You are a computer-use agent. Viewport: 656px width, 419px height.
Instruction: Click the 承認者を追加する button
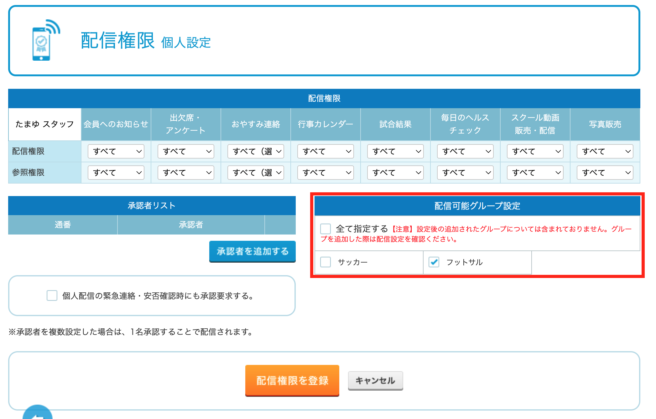click(x=253, y=251)
